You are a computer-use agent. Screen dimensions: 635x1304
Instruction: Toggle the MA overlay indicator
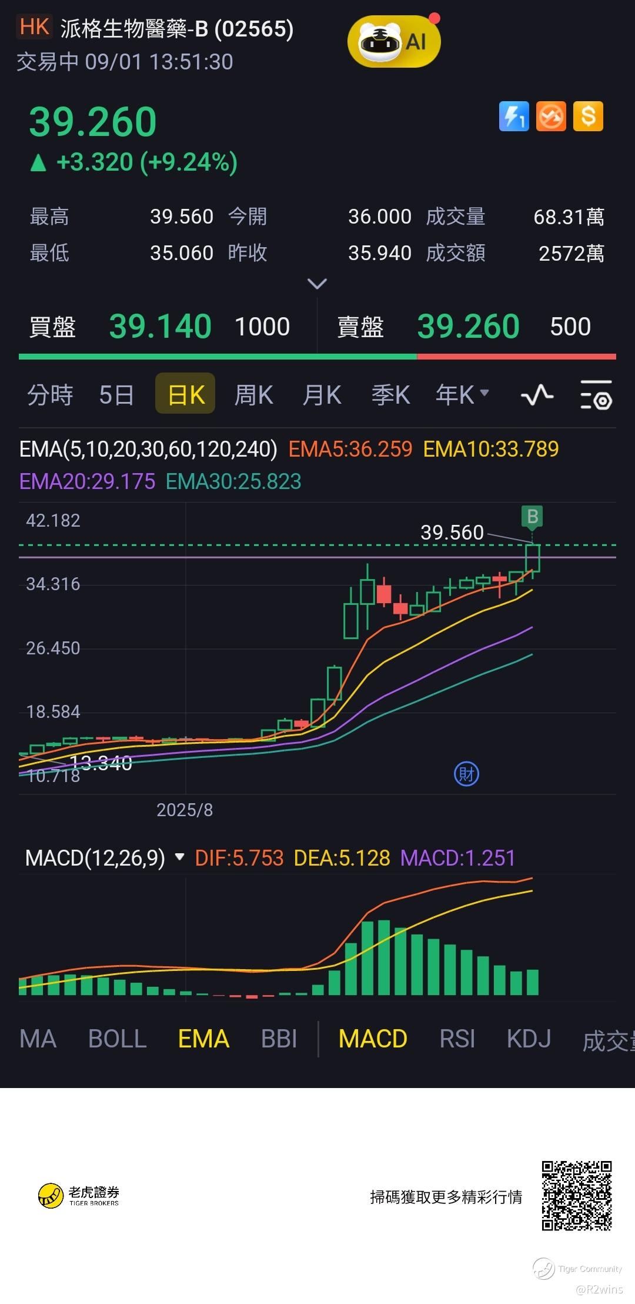coord(38,1039)
